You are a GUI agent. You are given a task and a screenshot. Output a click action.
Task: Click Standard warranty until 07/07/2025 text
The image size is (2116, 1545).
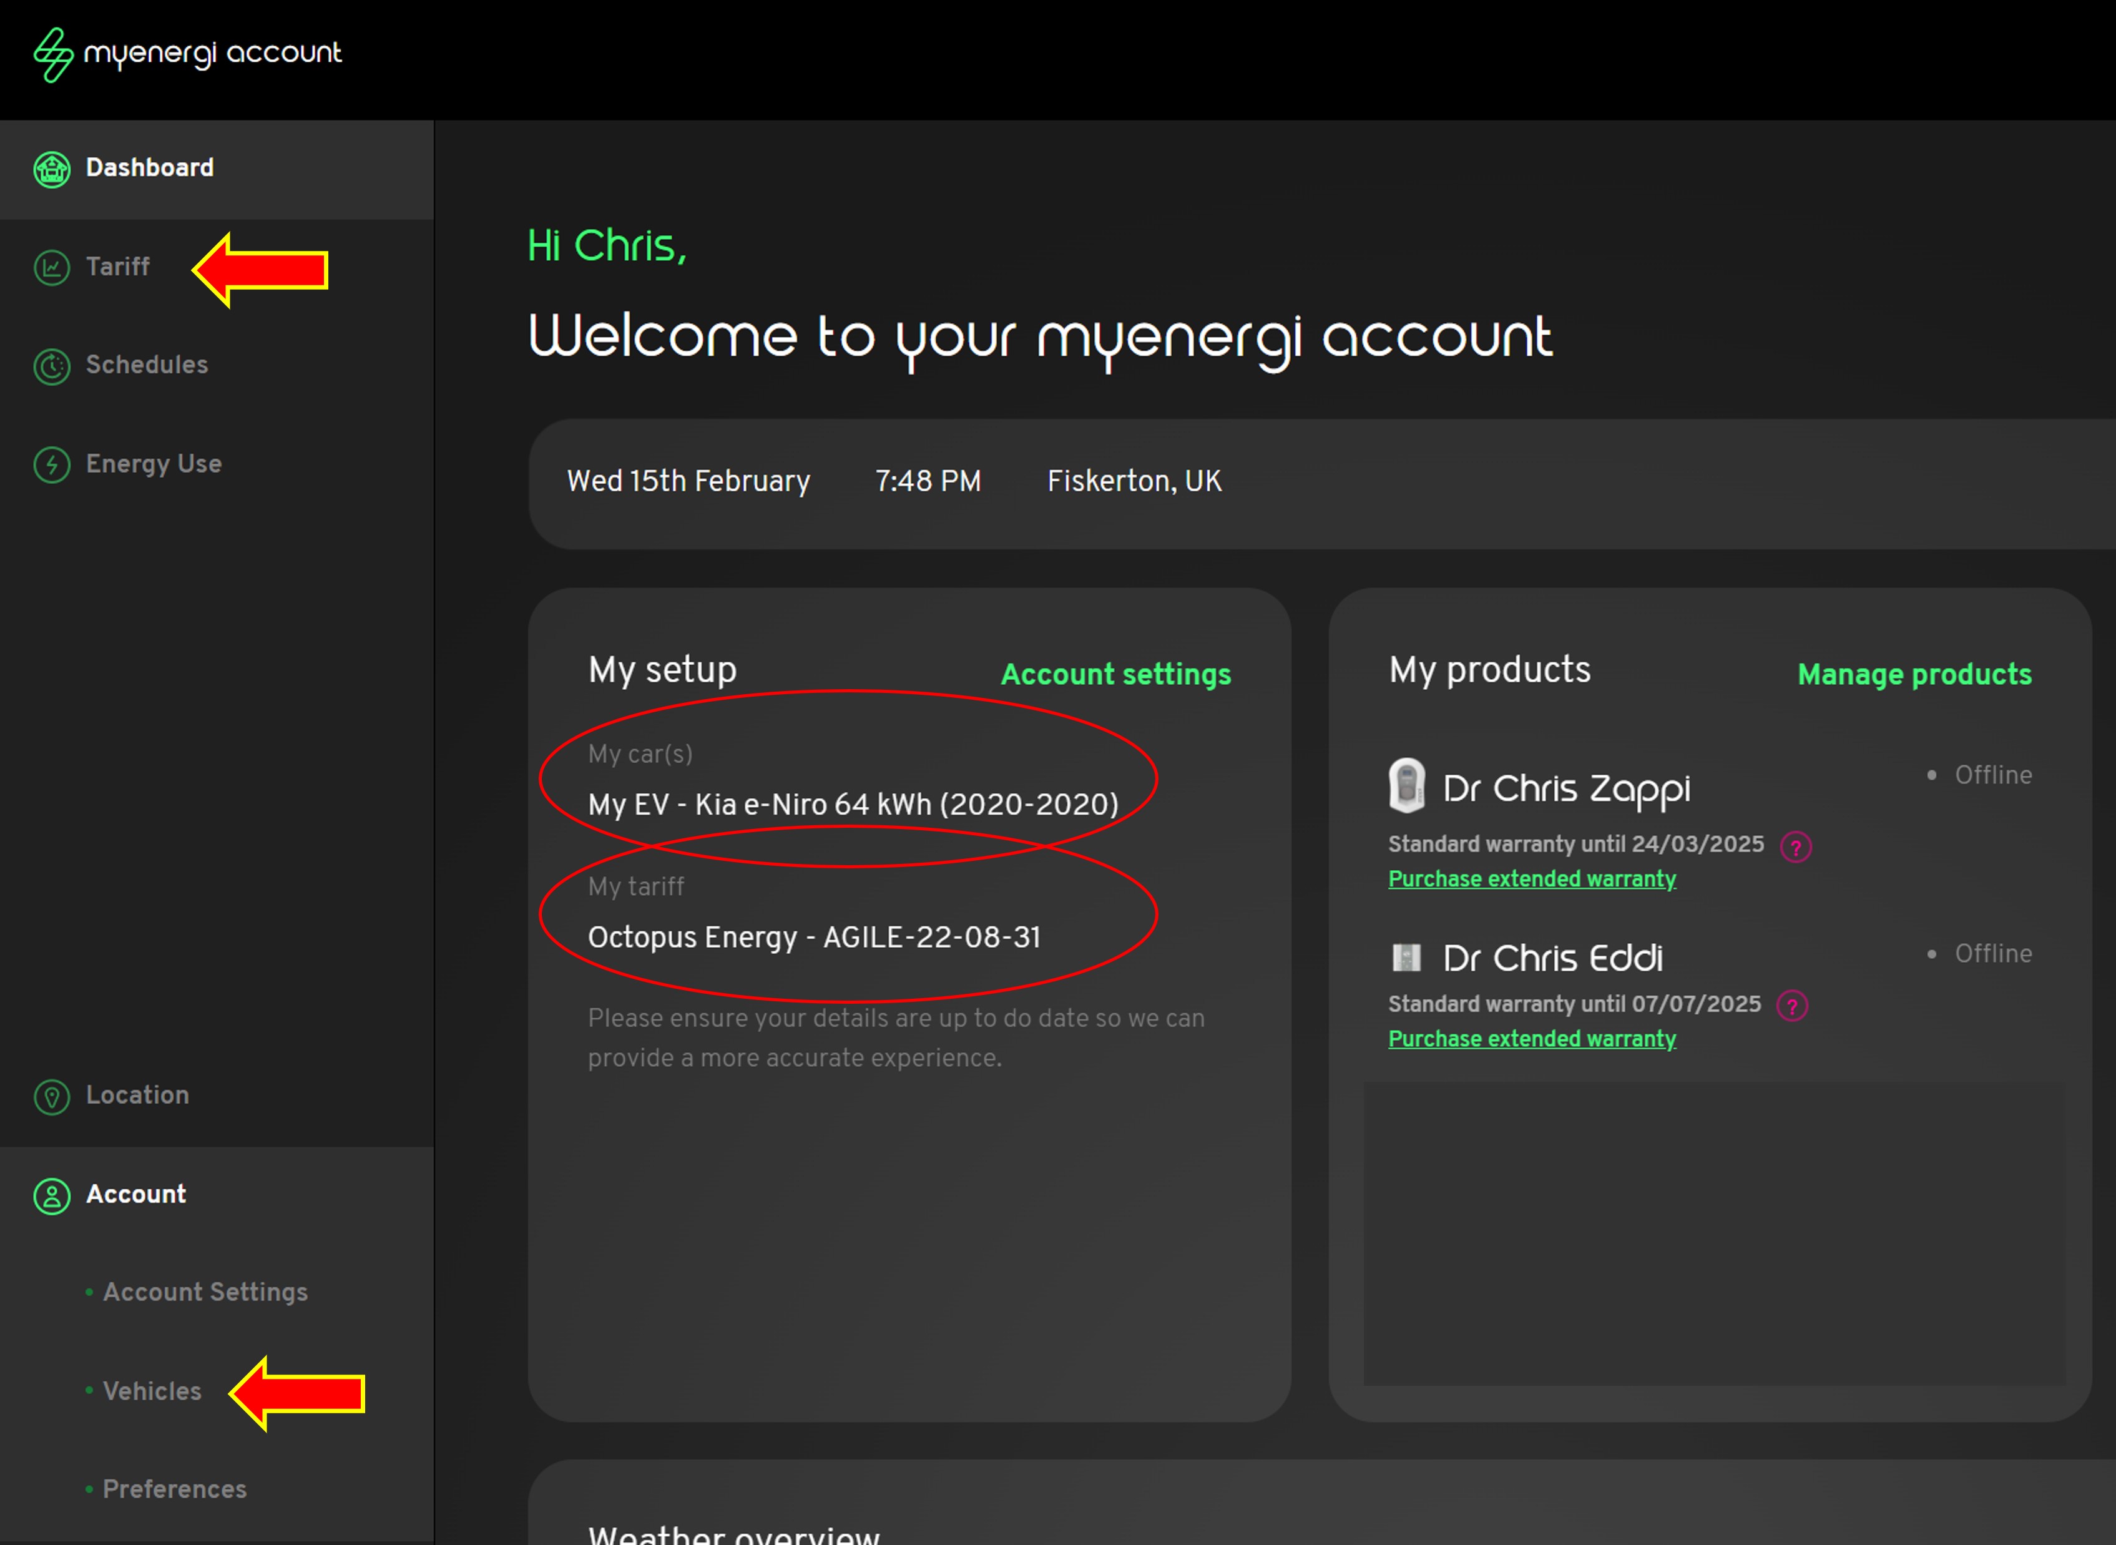coord(1575,1004)
